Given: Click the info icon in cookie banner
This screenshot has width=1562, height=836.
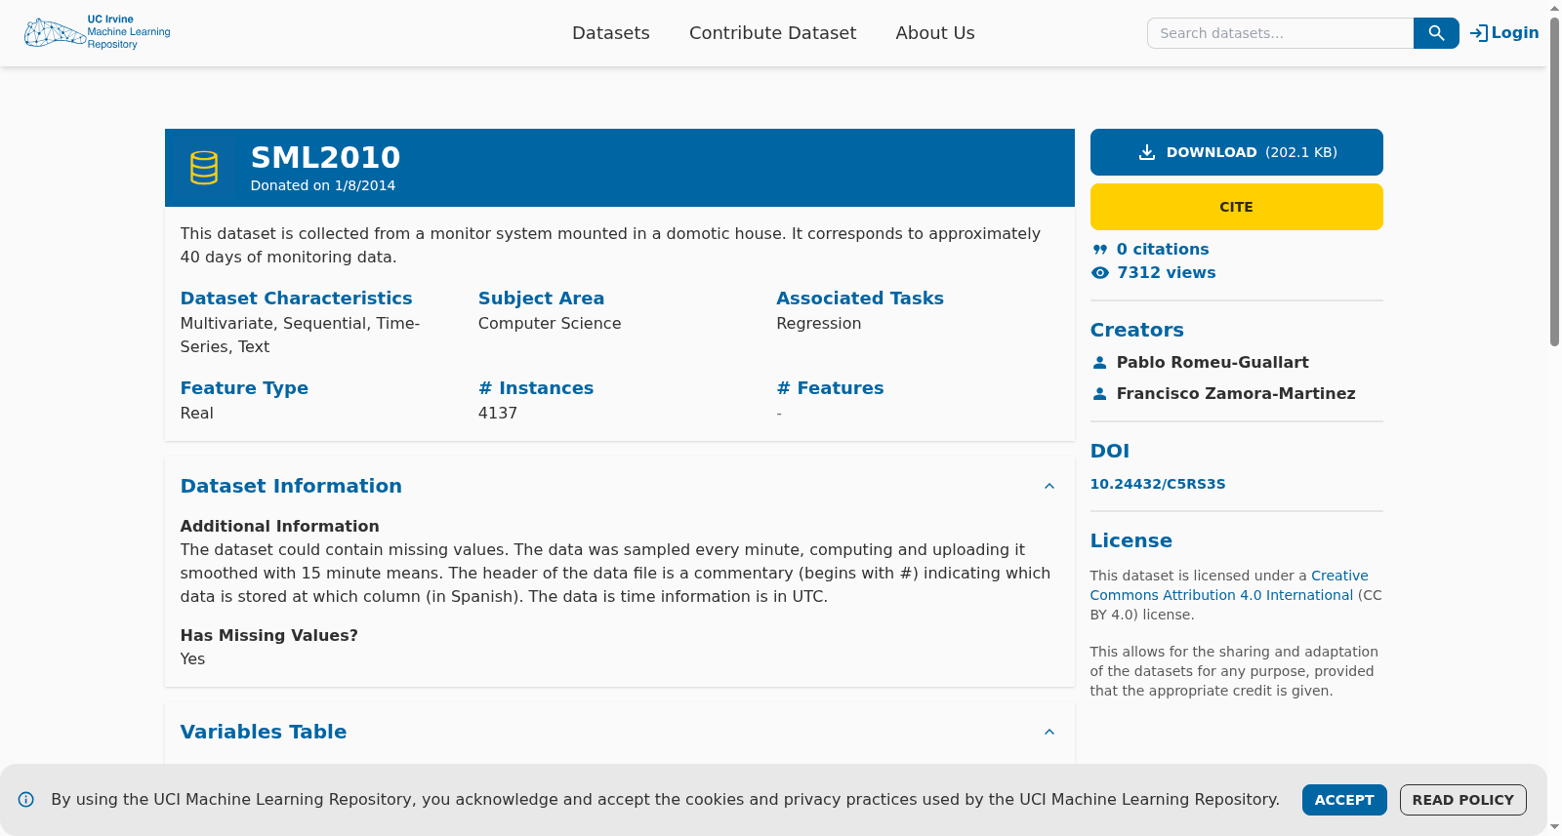Looking at the screenshot, I should click(26, 800).
